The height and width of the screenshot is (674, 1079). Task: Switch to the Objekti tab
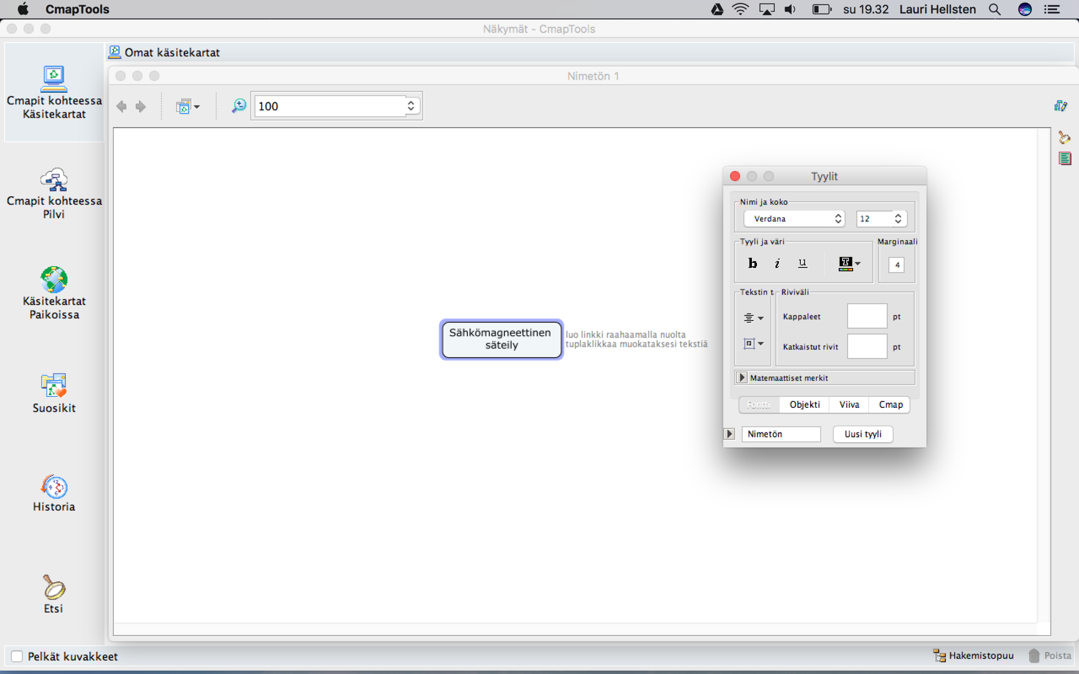tap(804, 404)
